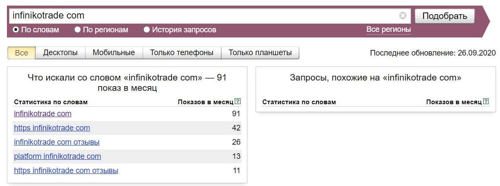Open the 'Мобильные' tab
Image resolution: width=500 pixels, height=186 pixels.
(114, 53)
